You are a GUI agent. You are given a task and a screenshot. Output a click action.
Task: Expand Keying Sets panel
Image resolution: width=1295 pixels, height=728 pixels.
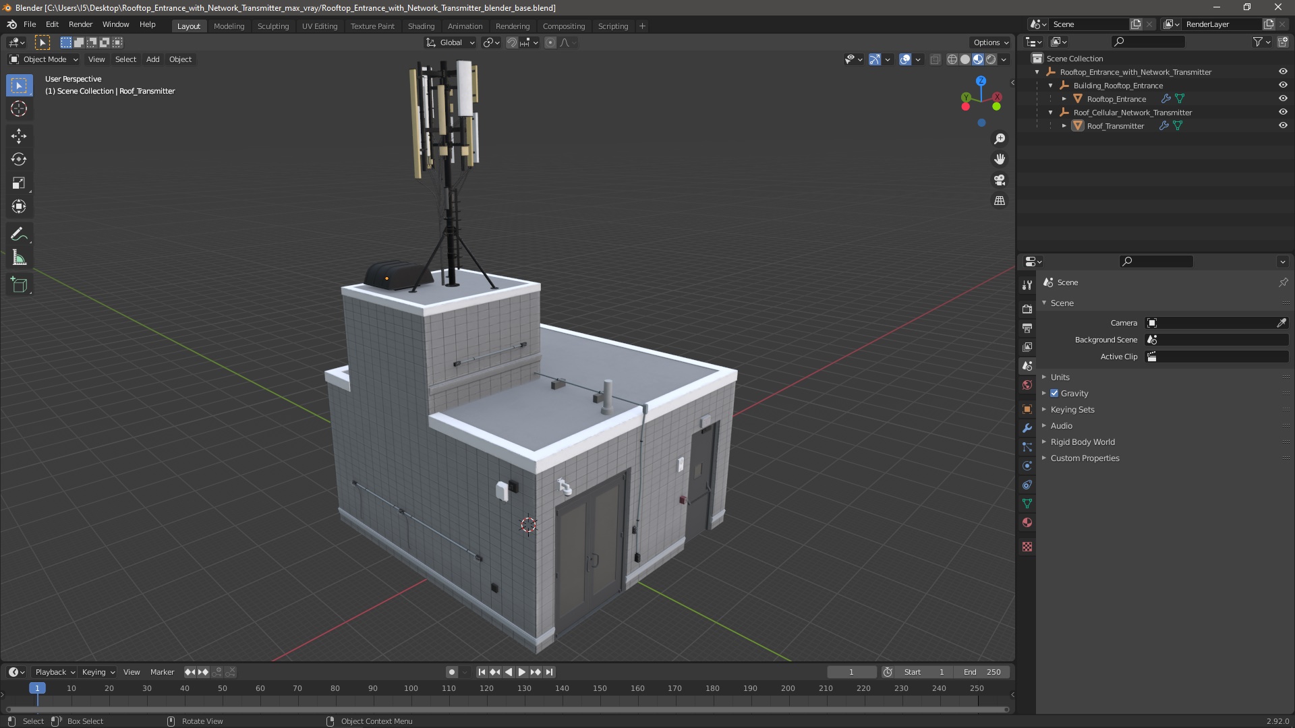coord(1072,410)
